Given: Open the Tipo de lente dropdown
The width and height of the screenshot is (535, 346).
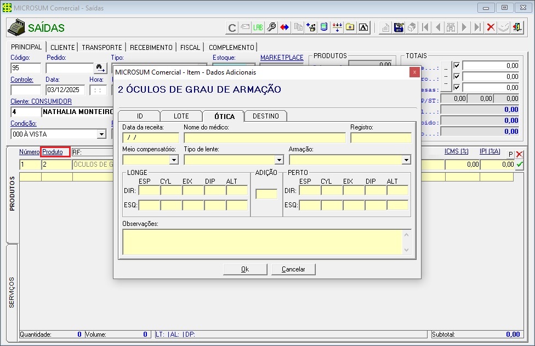Looking at the screenshot, I should 278,160.
